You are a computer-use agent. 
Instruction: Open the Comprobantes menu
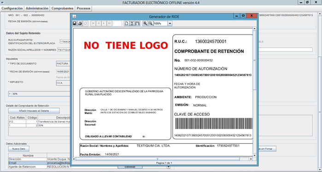click(x=63, y=8)
